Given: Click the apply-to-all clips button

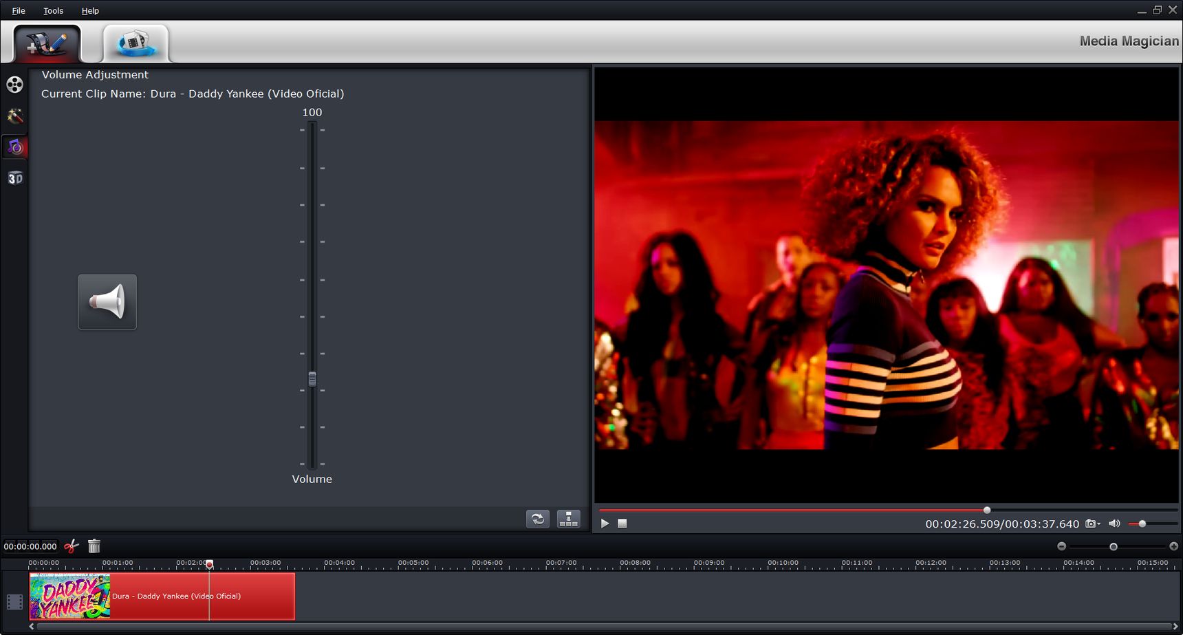Looking at the screenshot, I should click(x=569, y=519).
